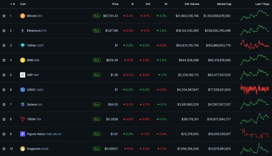Click the BNB coin logo icon
The image size is (272, 156).
click(x=23, y=60)
